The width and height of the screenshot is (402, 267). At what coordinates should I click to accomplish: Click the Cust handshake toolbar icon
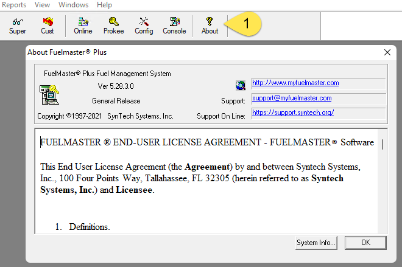(48, 26)
